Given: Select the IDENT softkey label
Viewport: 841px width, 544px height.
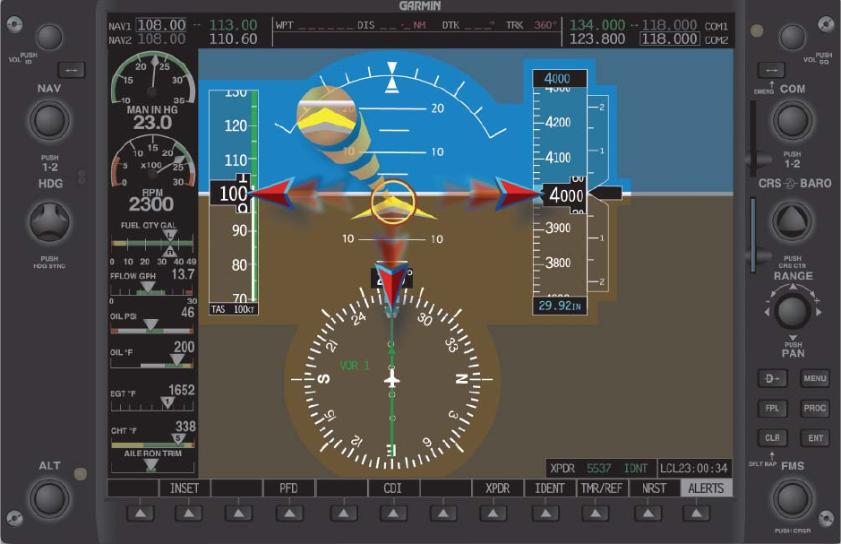Looking at the screenshot, I should [x=549, y=488].
